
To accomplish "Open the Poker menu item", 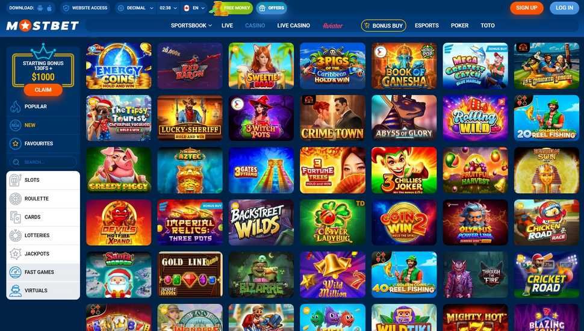I will click(459, 25).
